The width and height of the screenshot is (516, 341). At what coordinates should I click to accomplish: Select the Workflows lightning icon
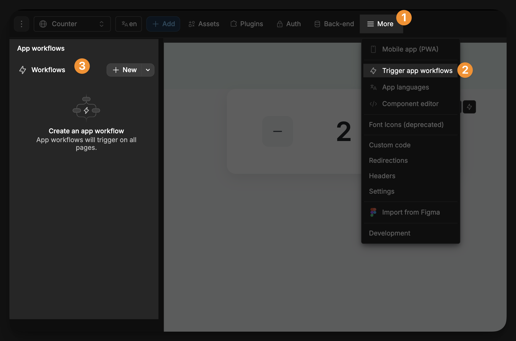point(23,70)
